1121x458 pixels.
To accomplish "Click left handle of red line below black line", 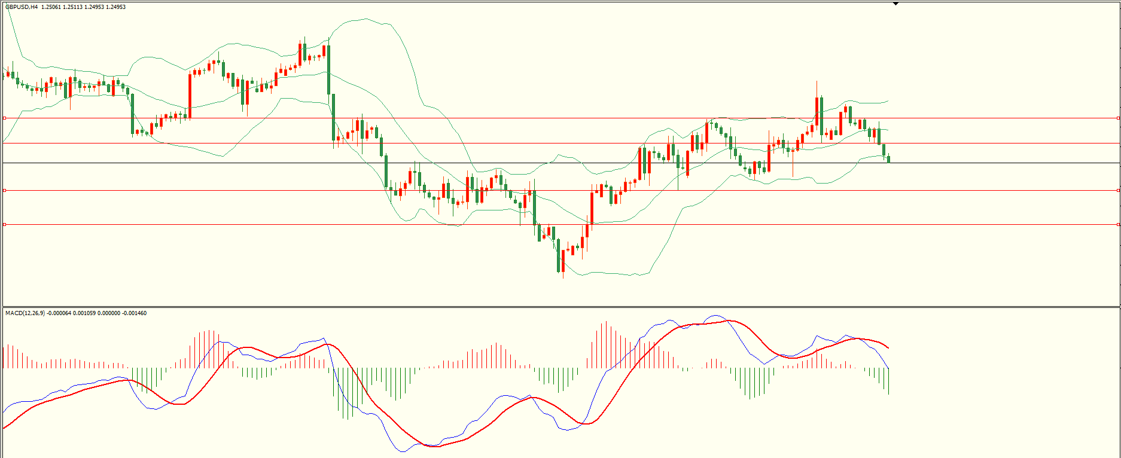I will coord(5,190).
